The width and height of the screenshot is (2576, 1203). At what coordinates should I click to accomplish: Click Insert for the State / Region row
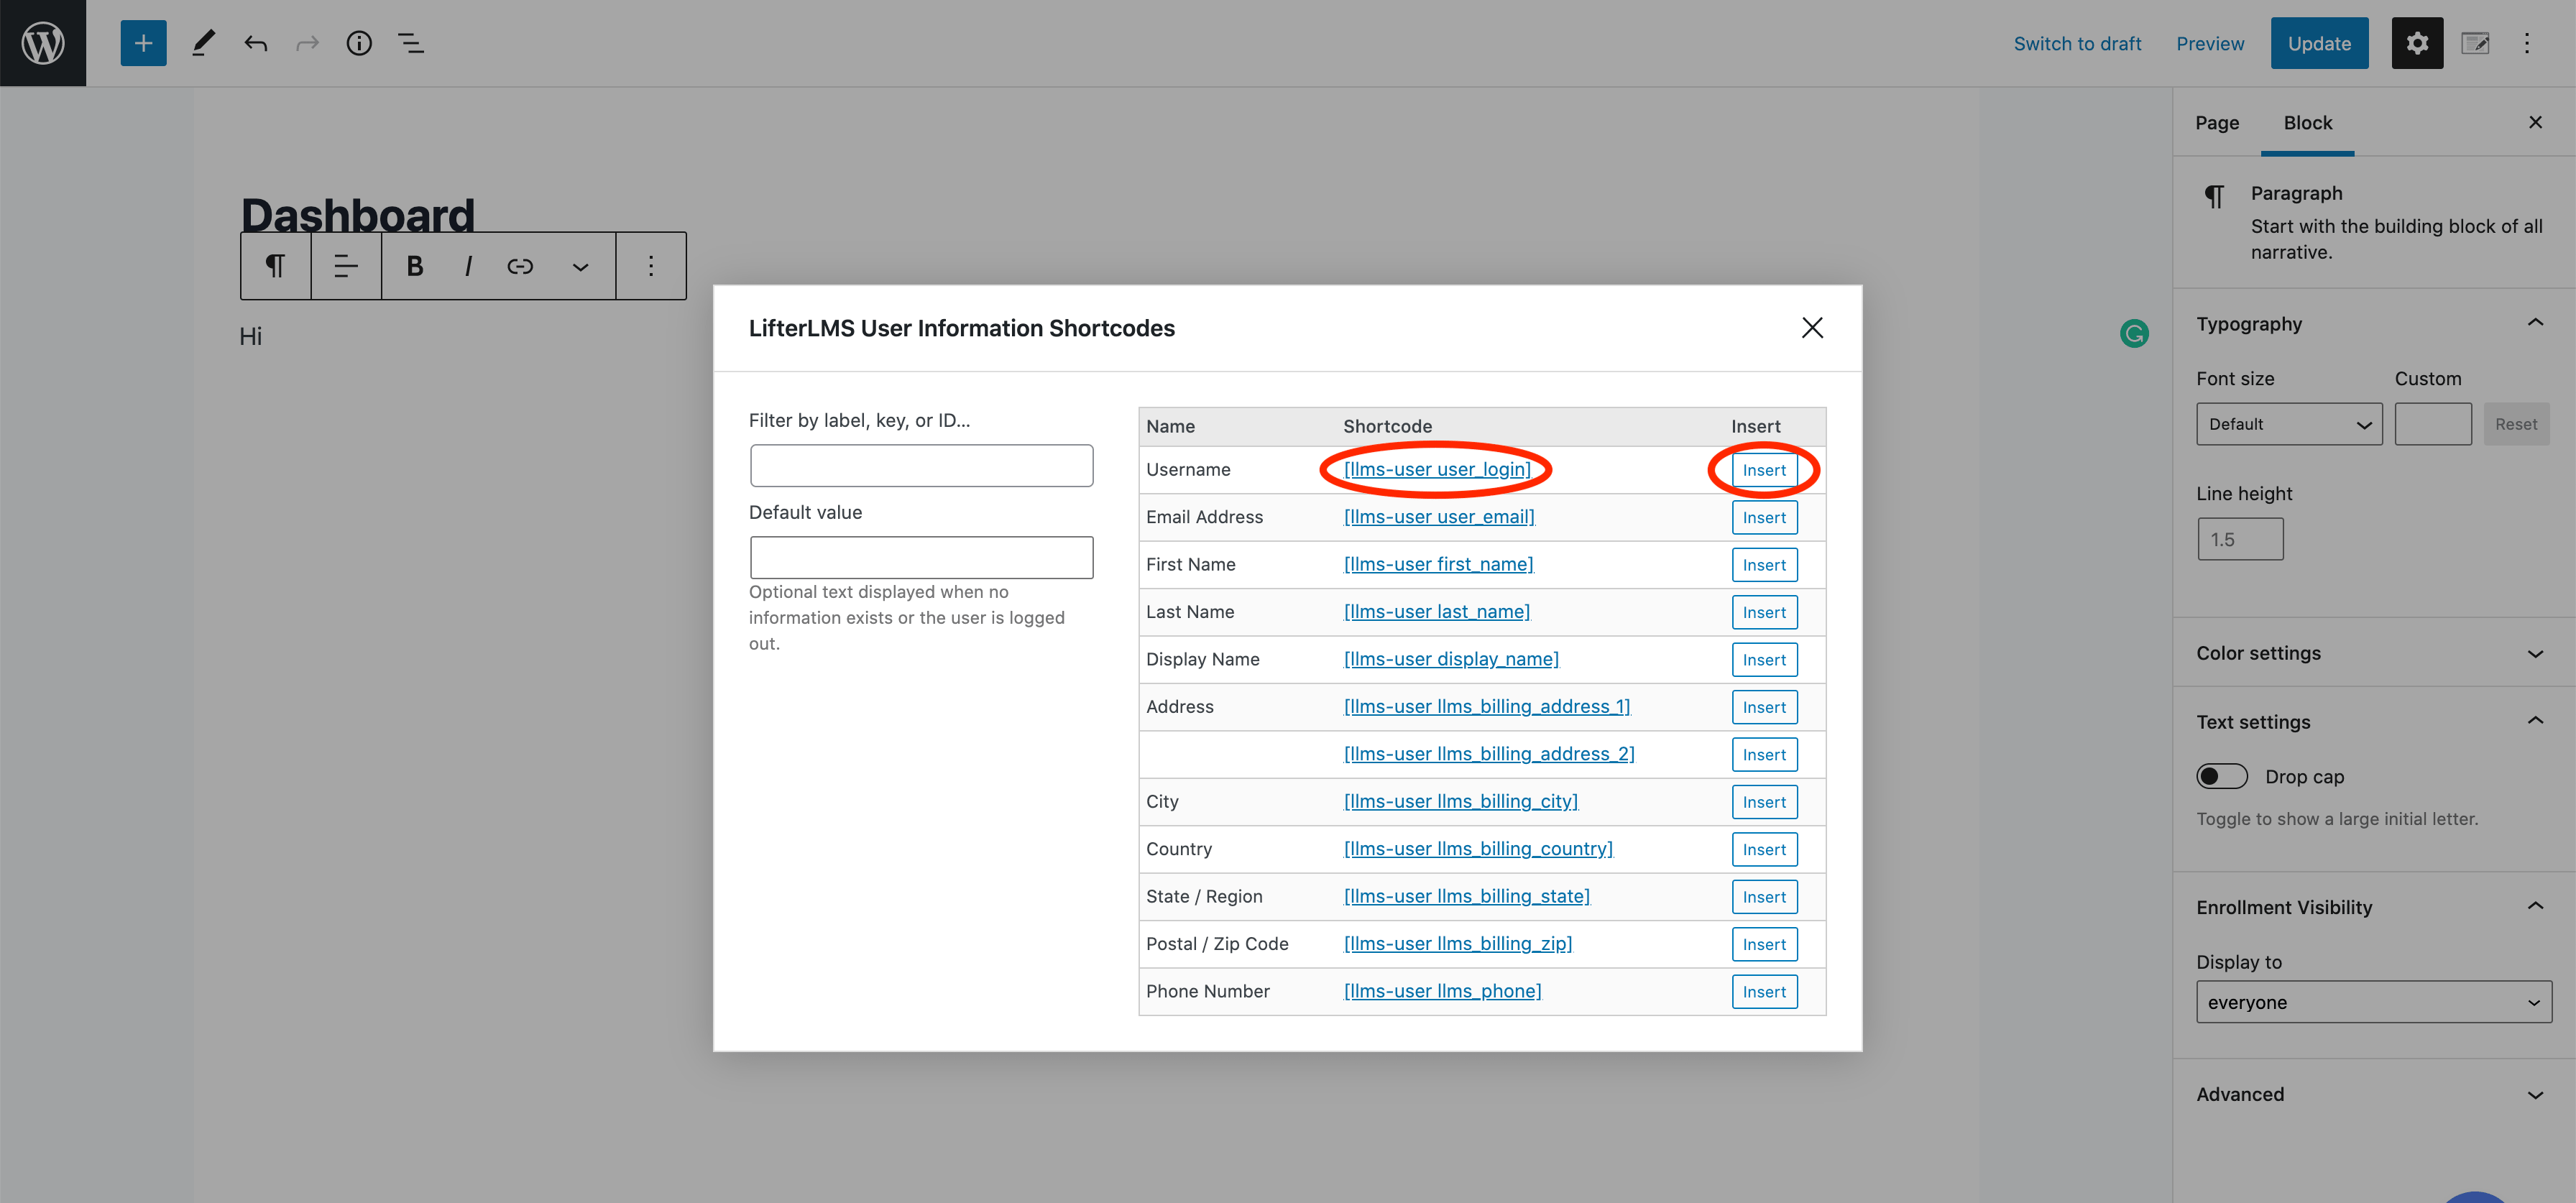point(1764,897)
